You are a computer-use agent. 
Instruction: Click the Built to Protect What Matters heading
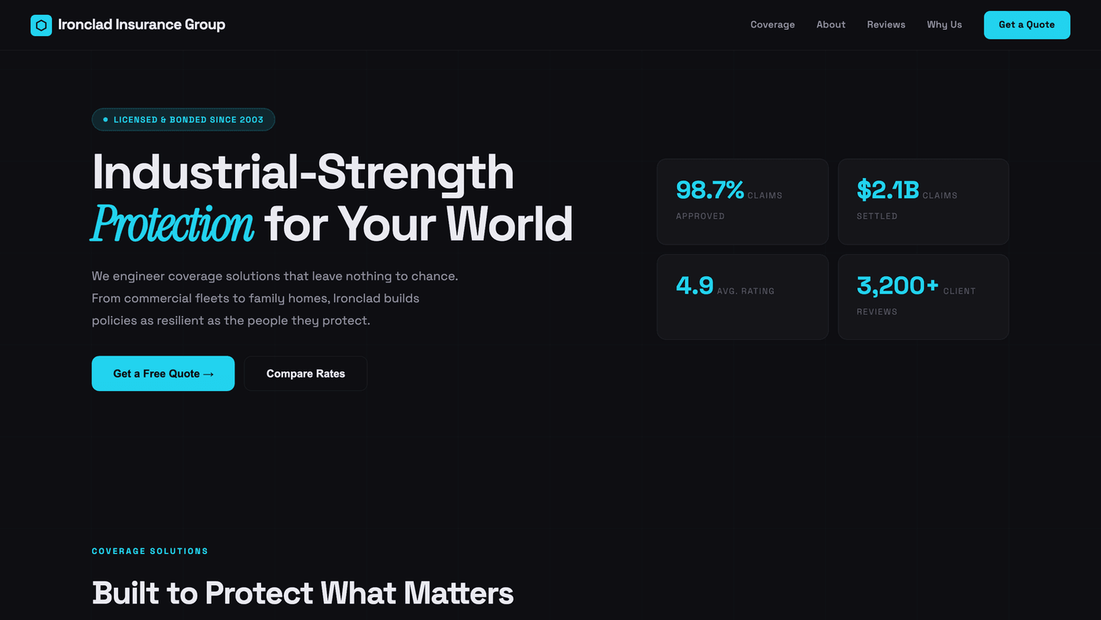pyautogui.click(x=303, y=593)
